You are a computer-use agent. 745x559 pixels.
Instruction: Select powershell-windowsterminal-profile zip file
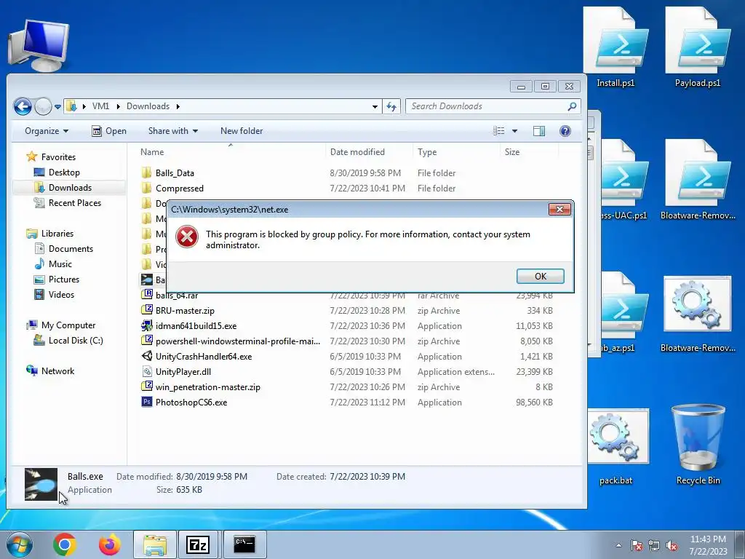238,341
